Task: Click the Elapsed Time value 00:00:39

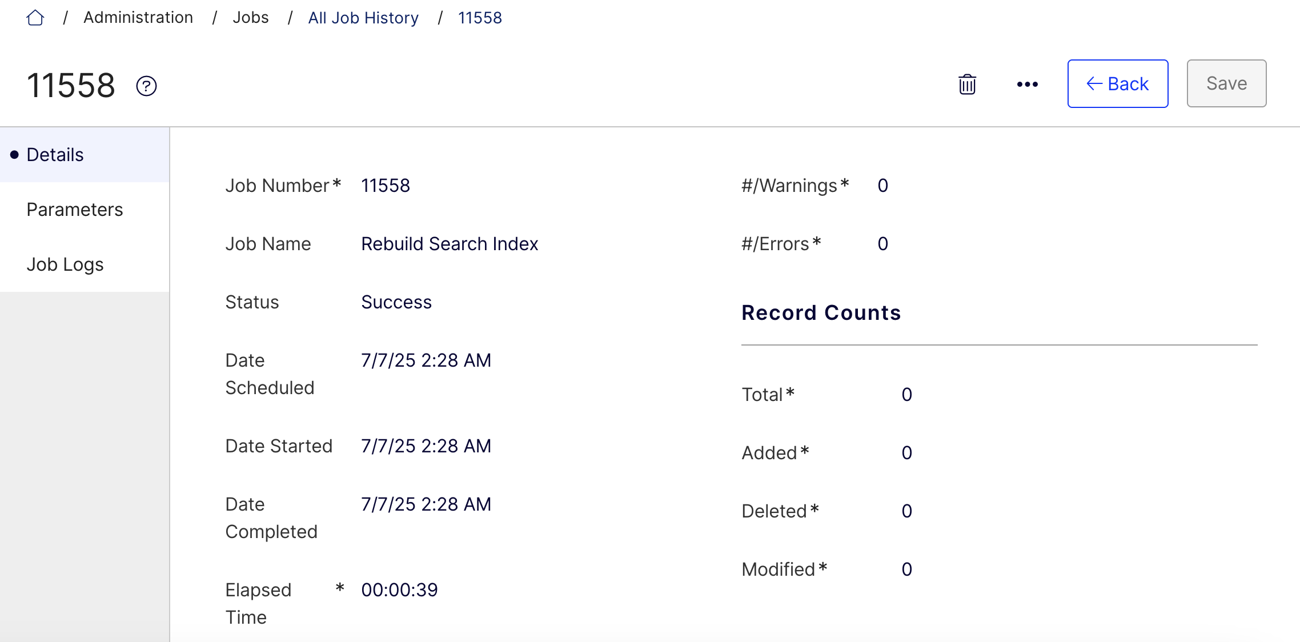Action: [x=399, y=589]
